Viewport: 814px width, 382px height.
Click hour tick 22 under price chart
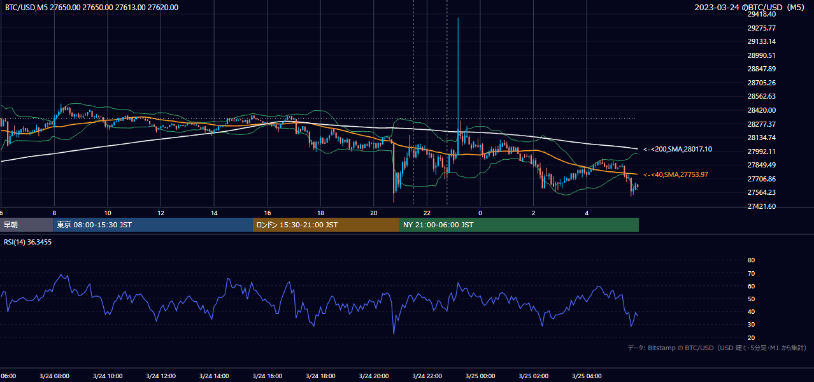click(x=427, y=213)
